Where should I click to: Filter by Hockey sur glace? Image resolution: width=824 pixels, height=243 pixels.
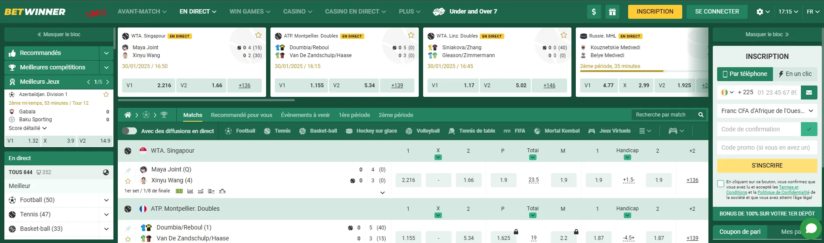[x=371, y=131]
